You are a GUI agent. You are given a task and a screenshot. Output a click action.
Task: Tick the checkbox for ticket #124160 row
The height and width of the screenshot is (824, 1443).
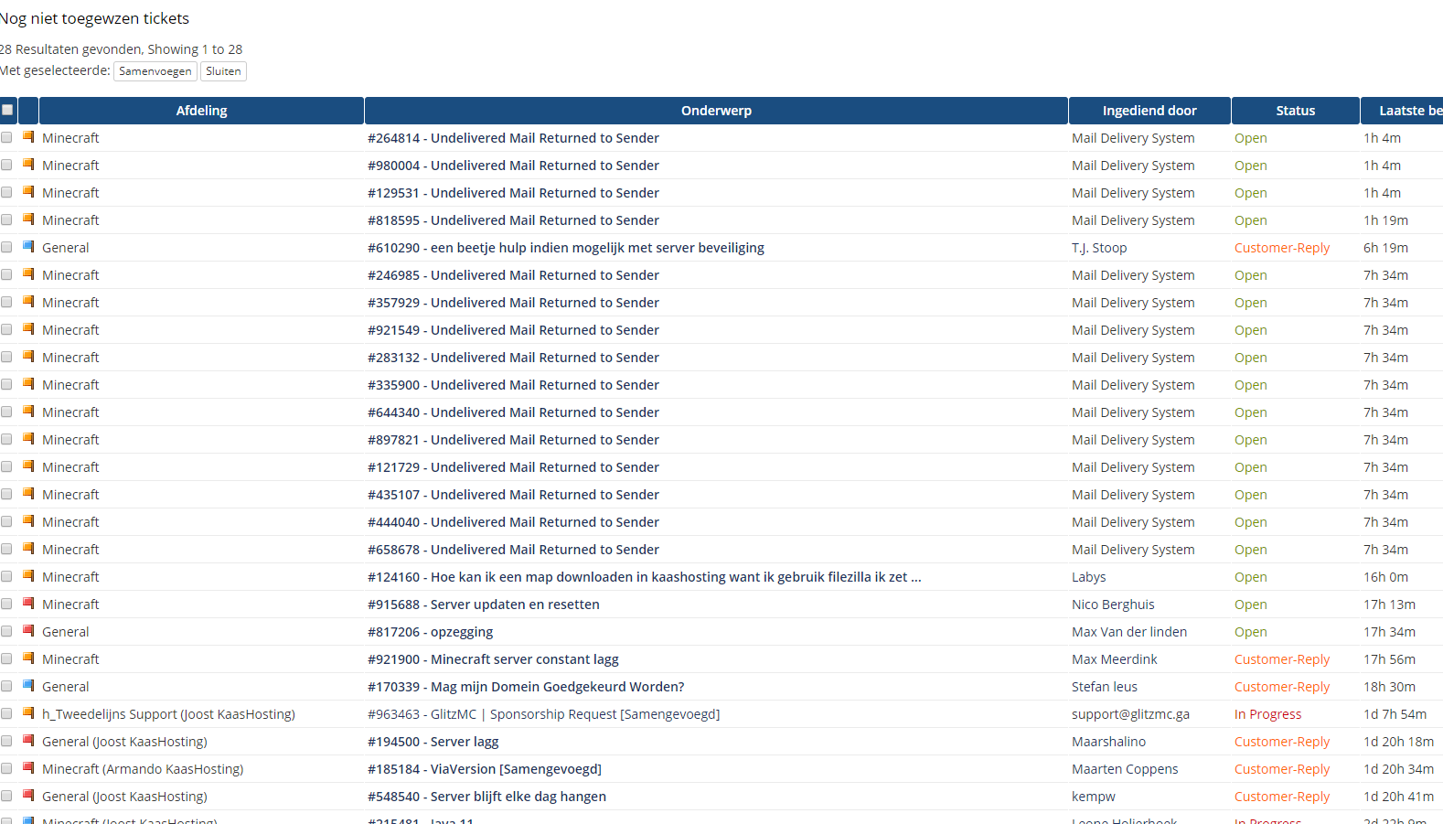[6, 576]
